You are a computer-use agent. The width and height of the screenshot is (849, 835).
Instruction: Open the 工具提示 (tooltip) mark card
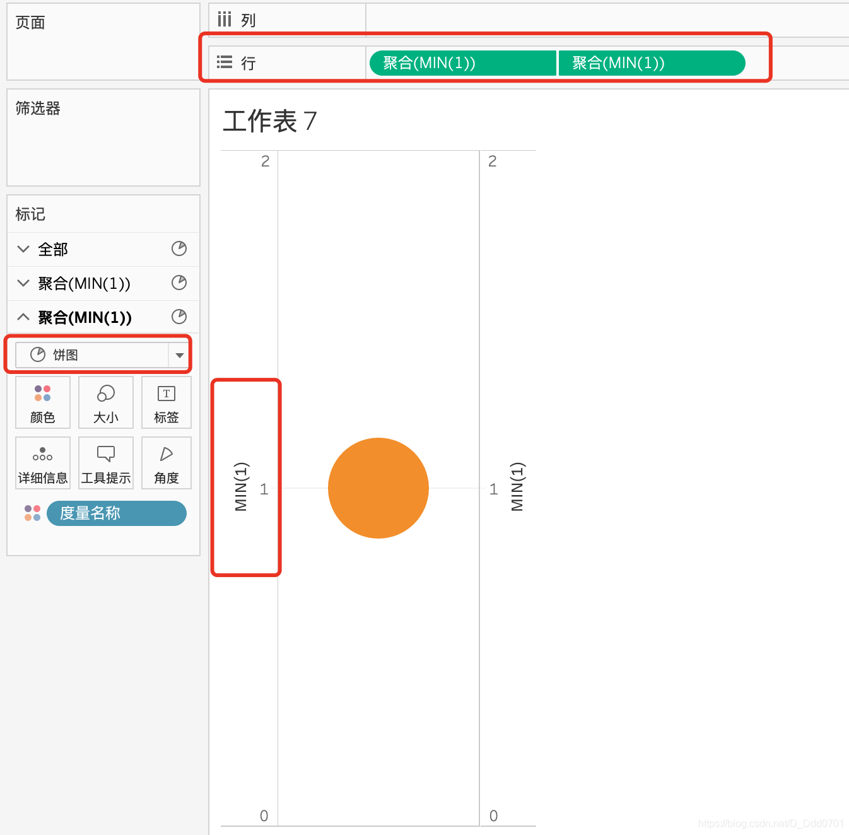[x=106, y=464]
